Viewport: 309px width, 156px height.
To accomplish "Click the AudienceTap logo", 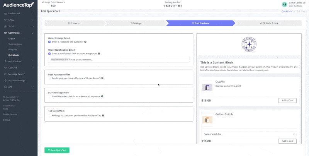I will [19, 5].
